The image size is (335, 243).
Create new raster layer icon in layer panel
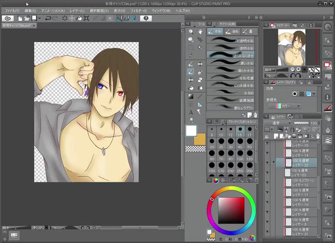[x=276, y=136]
